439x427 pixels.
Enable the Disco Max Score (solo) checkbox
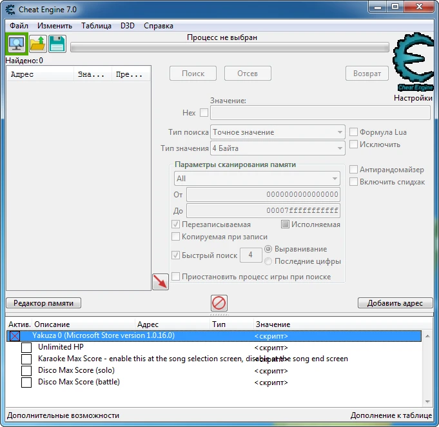pos(26,370)
